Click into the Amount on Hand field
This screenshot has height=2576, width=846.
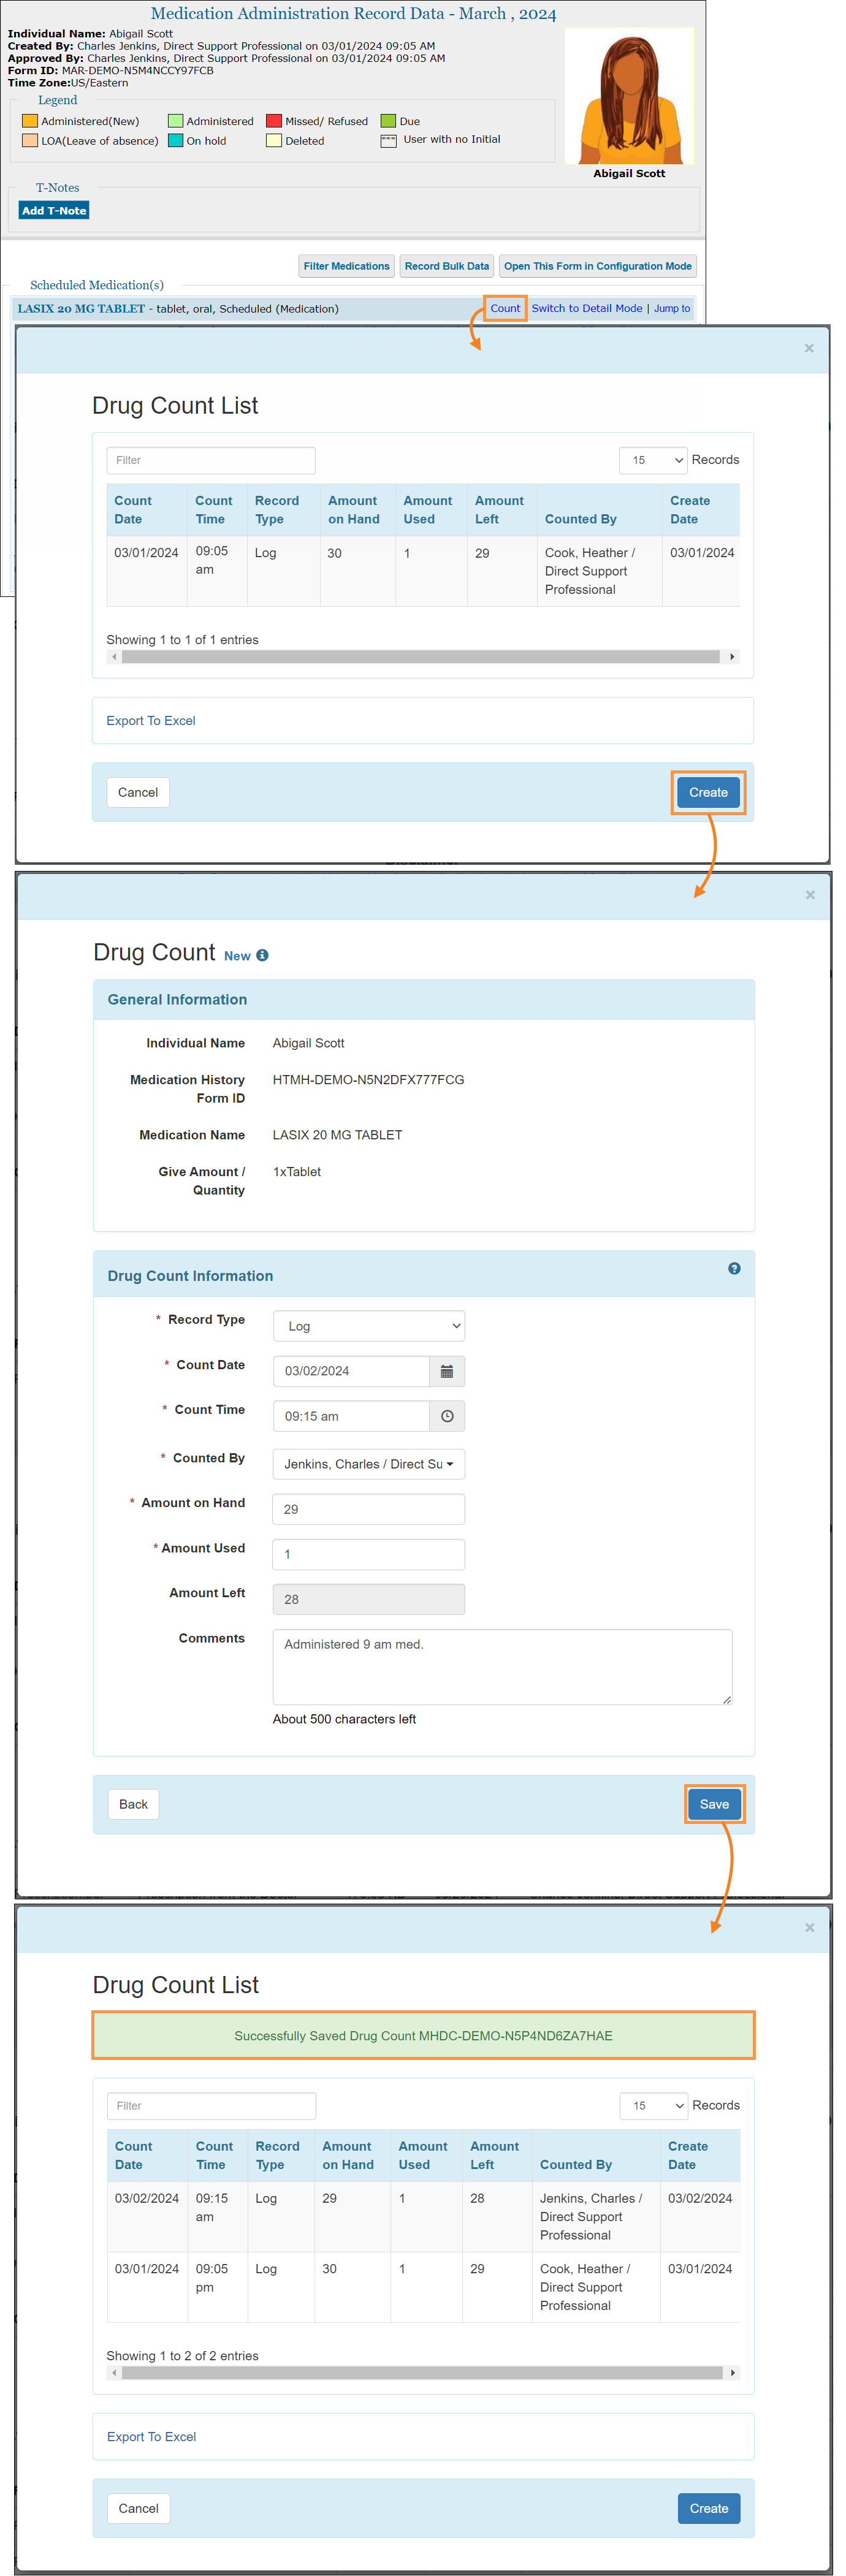(368, 1509)
